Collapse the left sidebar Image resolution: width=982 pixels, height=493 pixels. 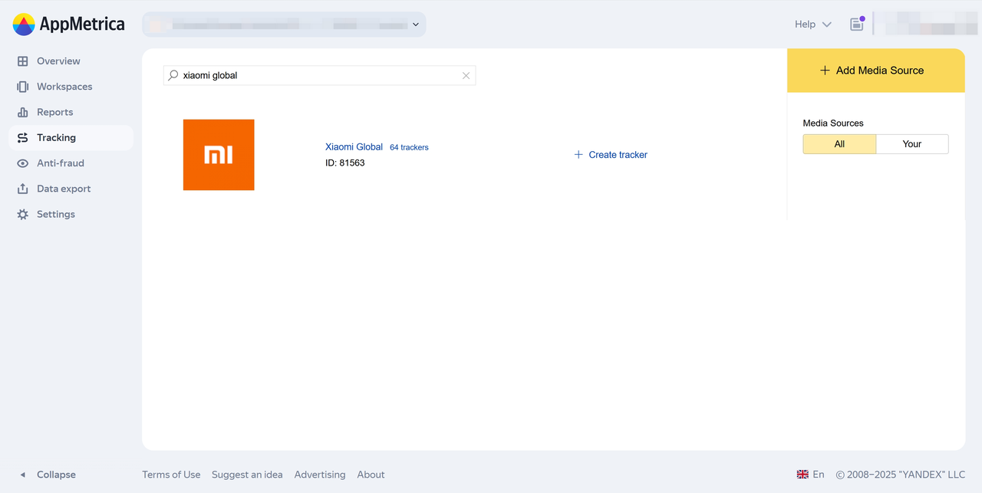pos(48,475)
